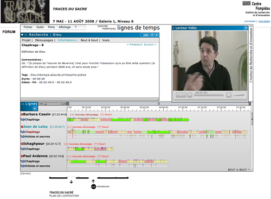Click the pencil icon on Jean de Loisy's Chapitrage row
Image resolution: width=271 pixels, height=199 pixels.
(21, 132)
